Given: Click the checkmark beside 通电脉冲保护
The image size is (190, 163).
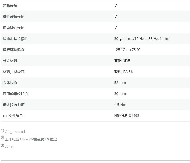Looking at the screenshot, I should [x=116, y=28].
